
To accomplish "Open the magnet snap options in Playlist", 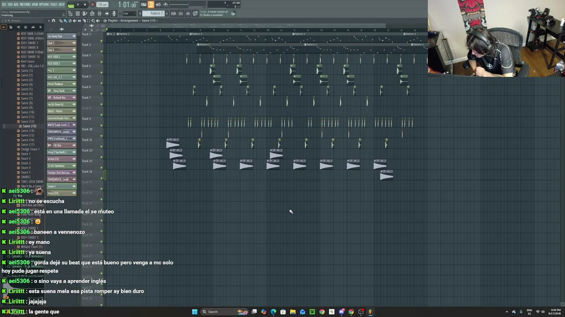I will click(x=53, y=21).
